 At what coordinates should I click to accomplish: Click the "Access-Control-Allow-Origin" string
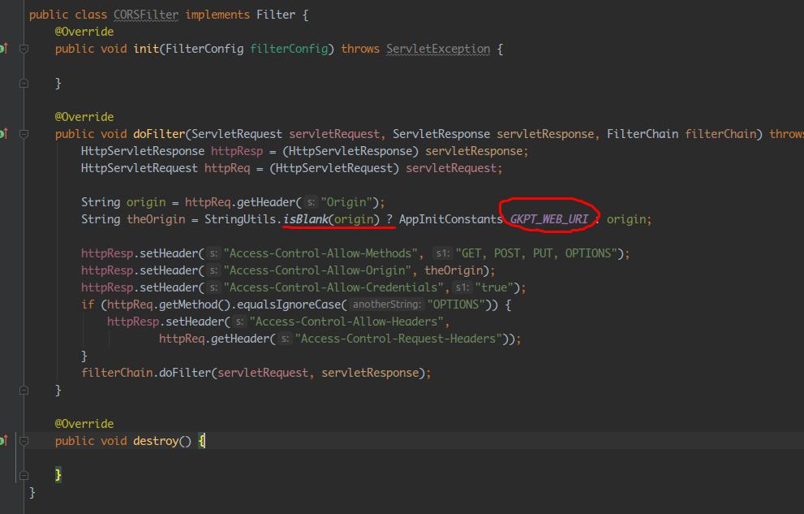(317, 270)
